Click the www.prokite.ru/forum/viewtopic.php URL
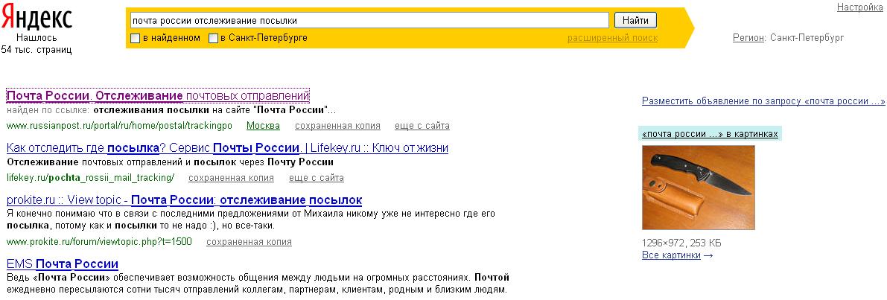This screenshot has height=300, width=887. click(x=99, y=242)
